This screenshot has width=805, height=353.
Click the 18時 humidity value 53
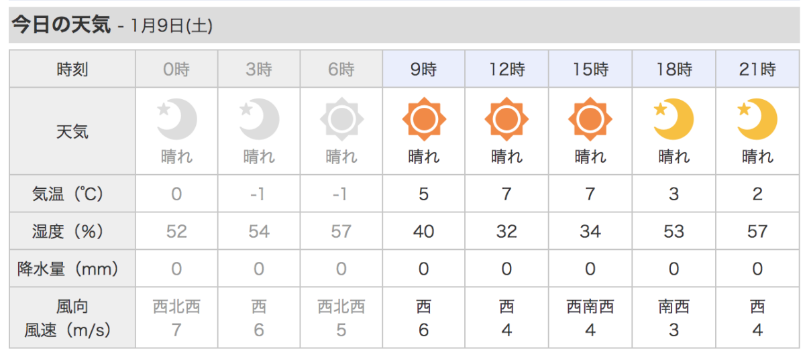(x=674, y=232)
